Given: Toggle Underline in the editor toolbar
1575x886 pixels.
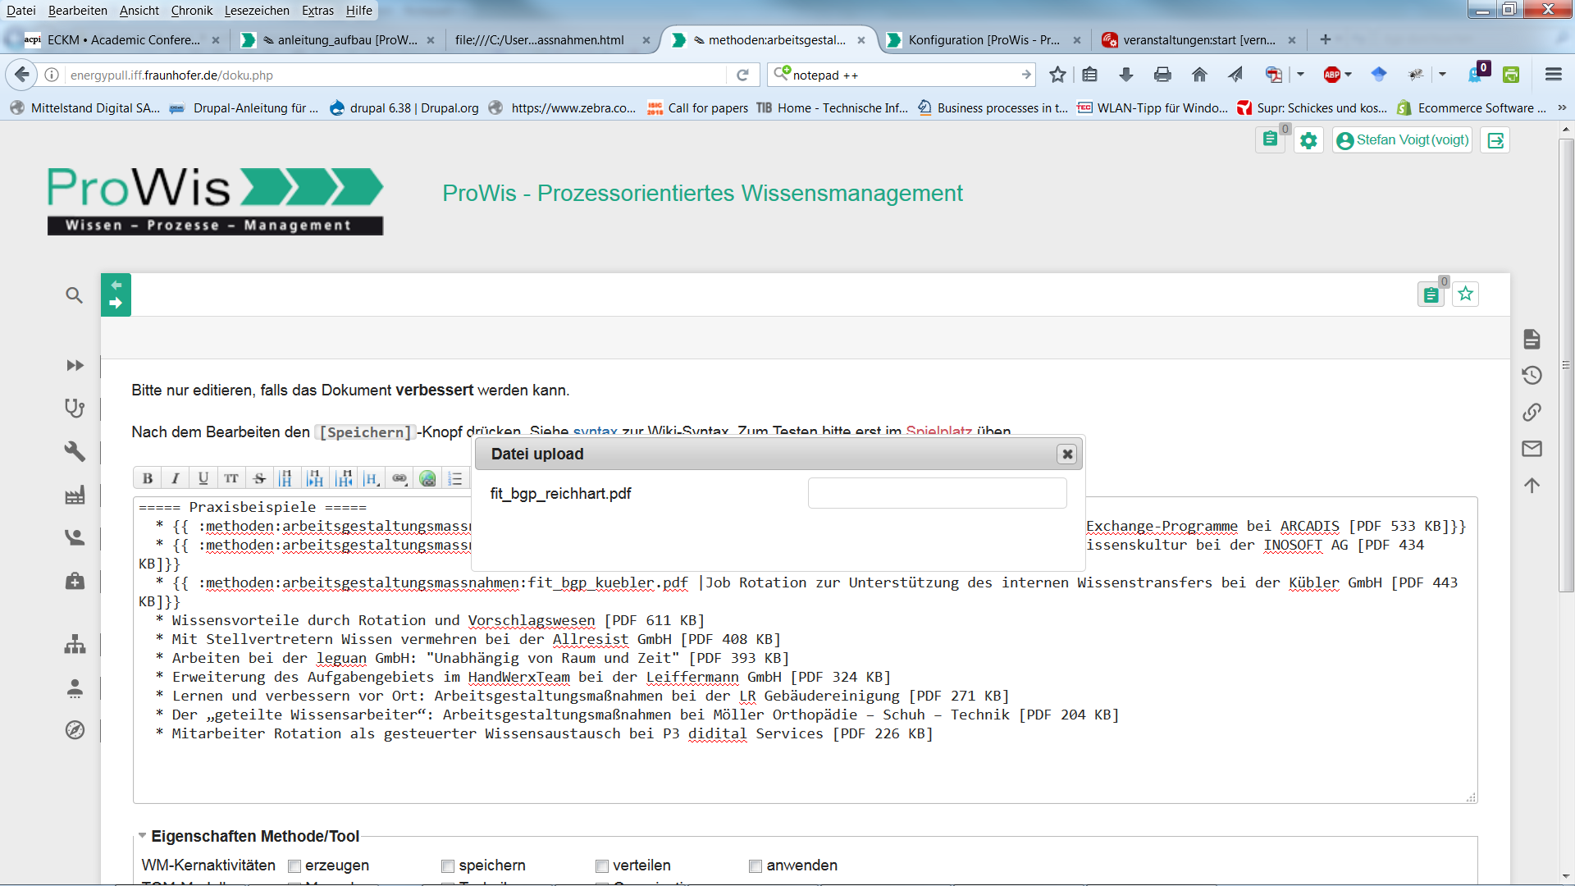Looking at the screenshot, I should 203,478.
